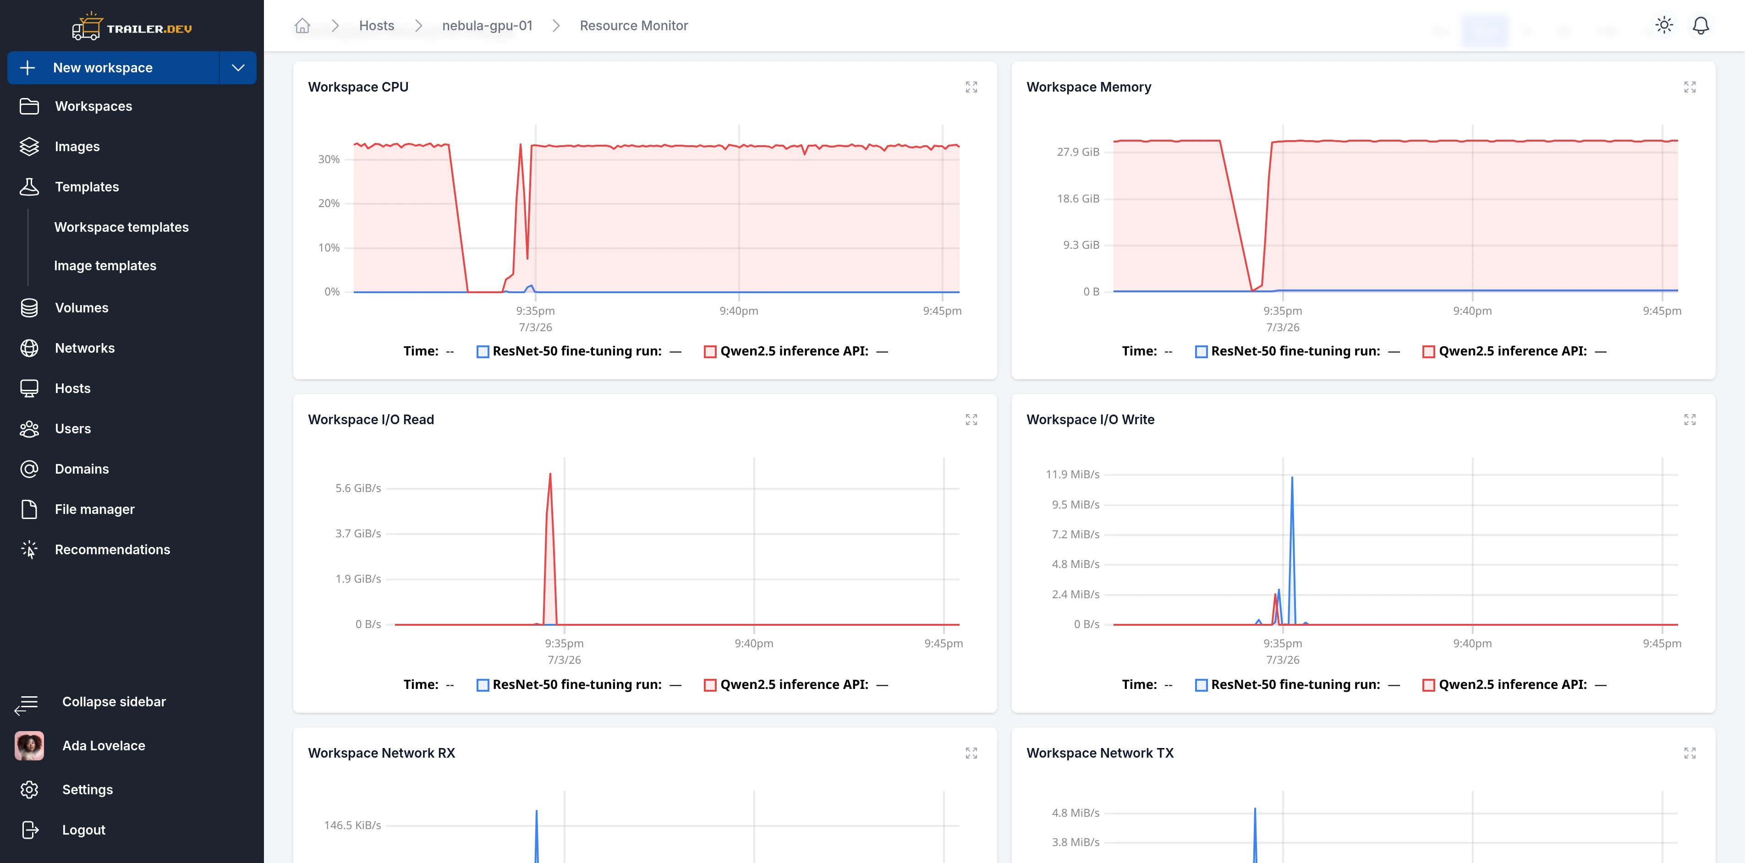Click the Workspace CPU chart title

358,87
